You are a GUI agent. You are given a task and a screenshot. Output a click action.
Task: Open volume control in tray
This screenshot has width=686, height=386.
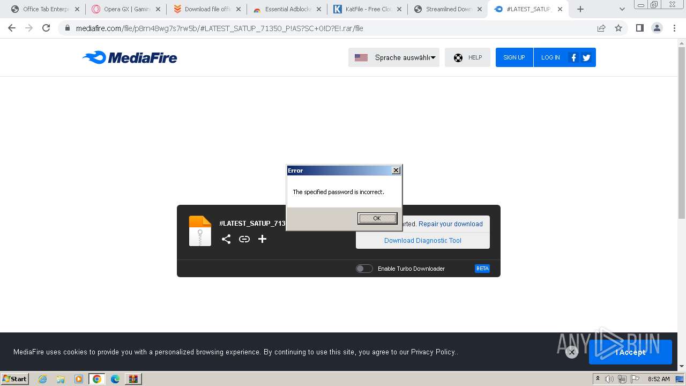609,379
